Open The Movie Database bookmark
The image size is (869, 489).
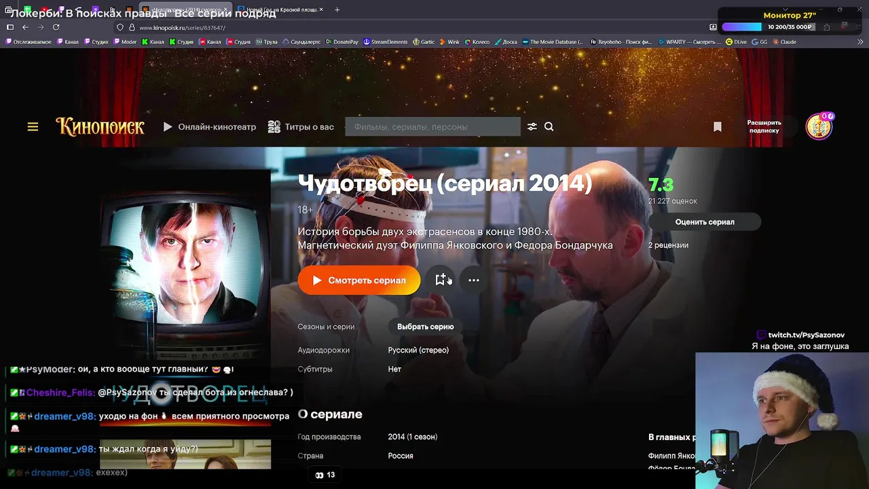[x=553, y=41]
